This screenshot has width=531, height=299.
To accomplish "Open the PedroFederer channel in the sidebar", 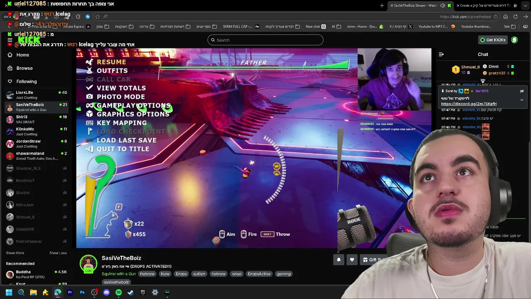I will 37,241.
